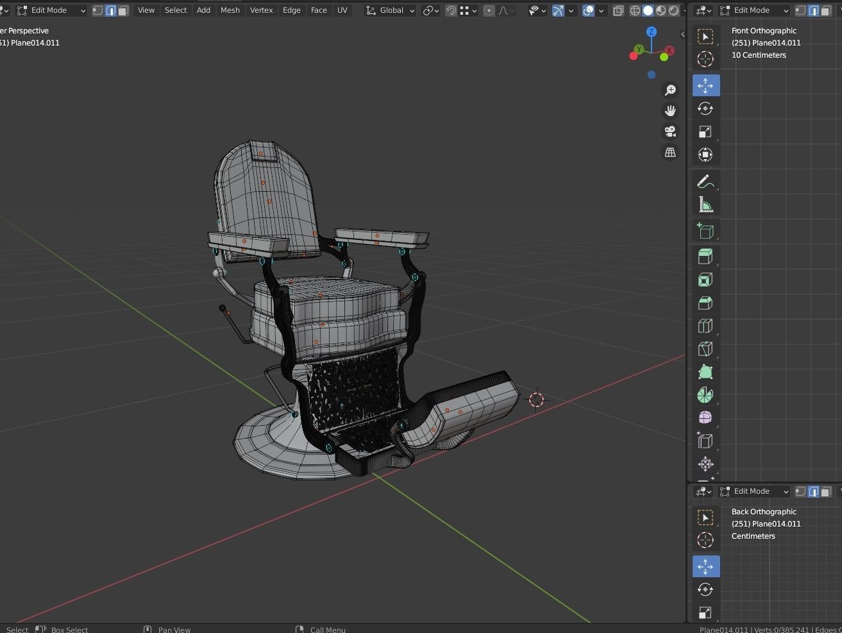The width and height of the screenshot is (842, 633).
Task: Enable face select mode in Front Orthographic header
Action: click(x=826, y=10)
